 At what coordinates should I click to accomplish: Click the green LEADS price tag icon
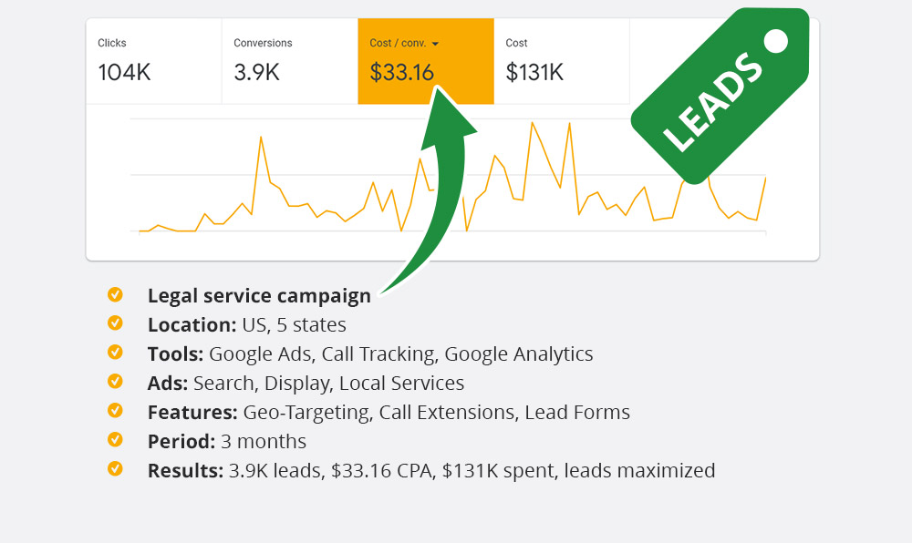[720, 102]
